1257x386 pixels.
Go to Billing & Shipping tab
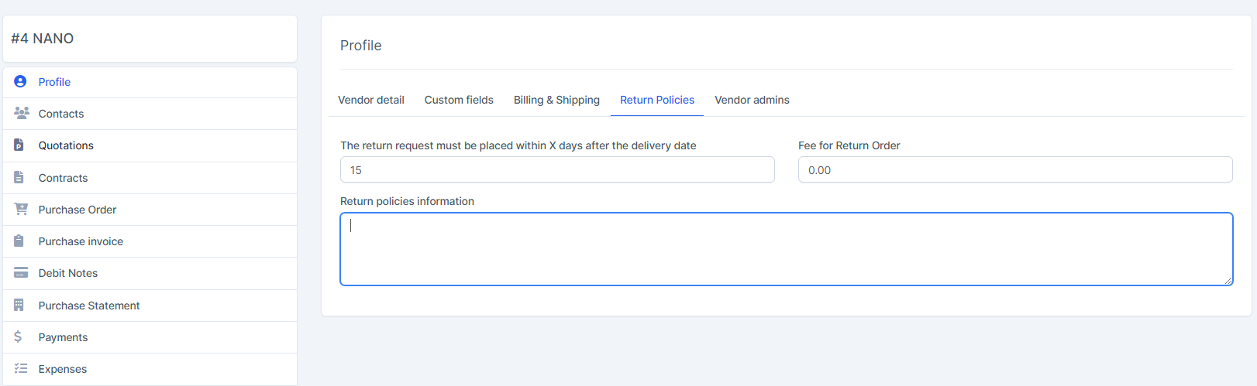[x=556, y=100]
